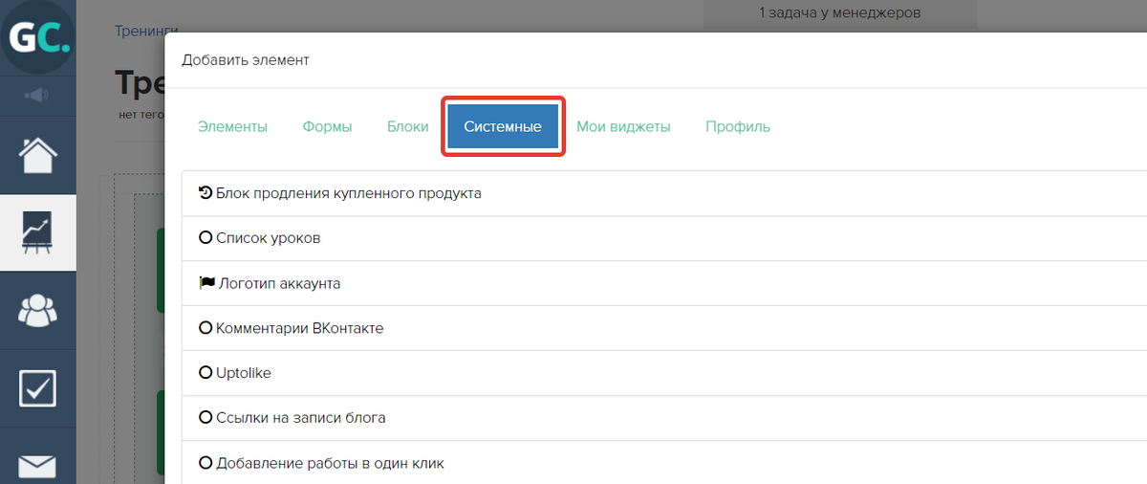Open trainings chart board sidebar icon
This screenshot has width=1147, height=484.
point(38,232)
